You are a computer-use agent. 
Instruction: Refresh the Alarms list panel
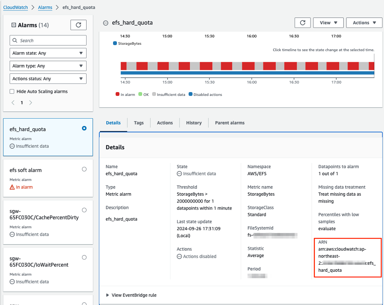[78, 25]
